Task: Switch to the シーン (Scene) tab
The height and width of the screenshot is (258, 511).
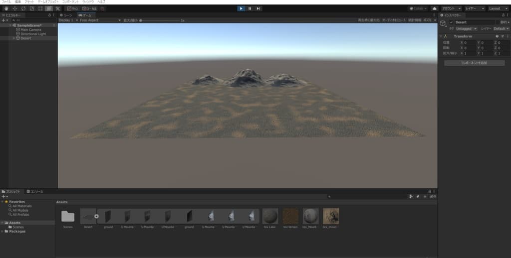Action: pos(66,15)
